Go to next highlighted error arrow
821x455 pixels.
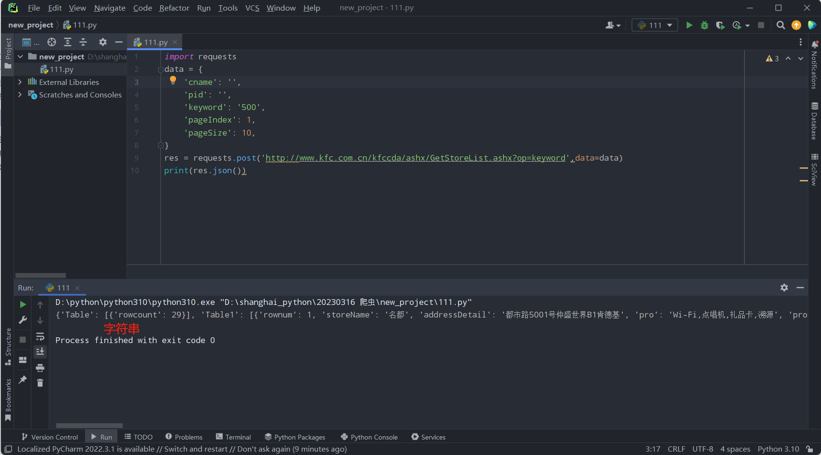(x=801, y=58)
